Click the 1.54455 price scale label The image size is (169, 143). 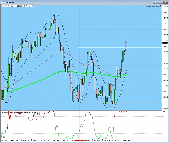click(165, 52)
